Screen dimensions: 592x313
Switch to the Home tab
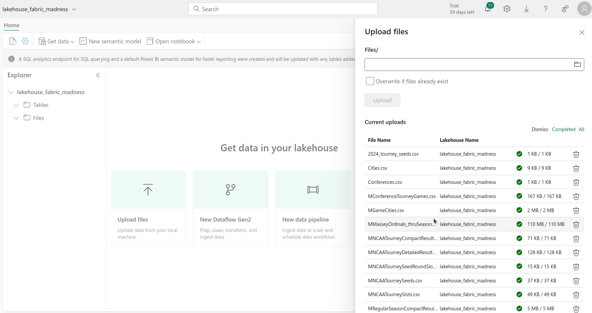coord(11,25)
